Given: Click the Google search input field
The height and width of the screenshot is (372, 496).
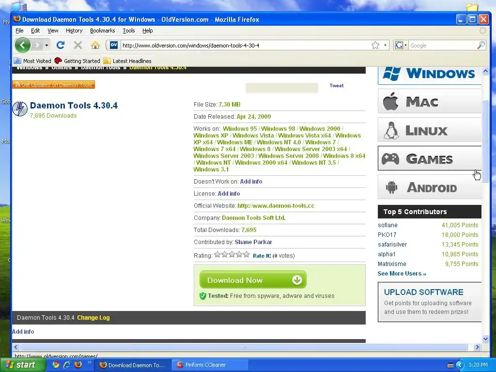Looking at the screenshot, I should [442, 45].
